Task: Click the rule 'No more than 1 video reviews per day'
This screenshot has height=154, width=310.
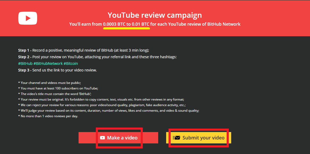Action: tap(48, 116)
